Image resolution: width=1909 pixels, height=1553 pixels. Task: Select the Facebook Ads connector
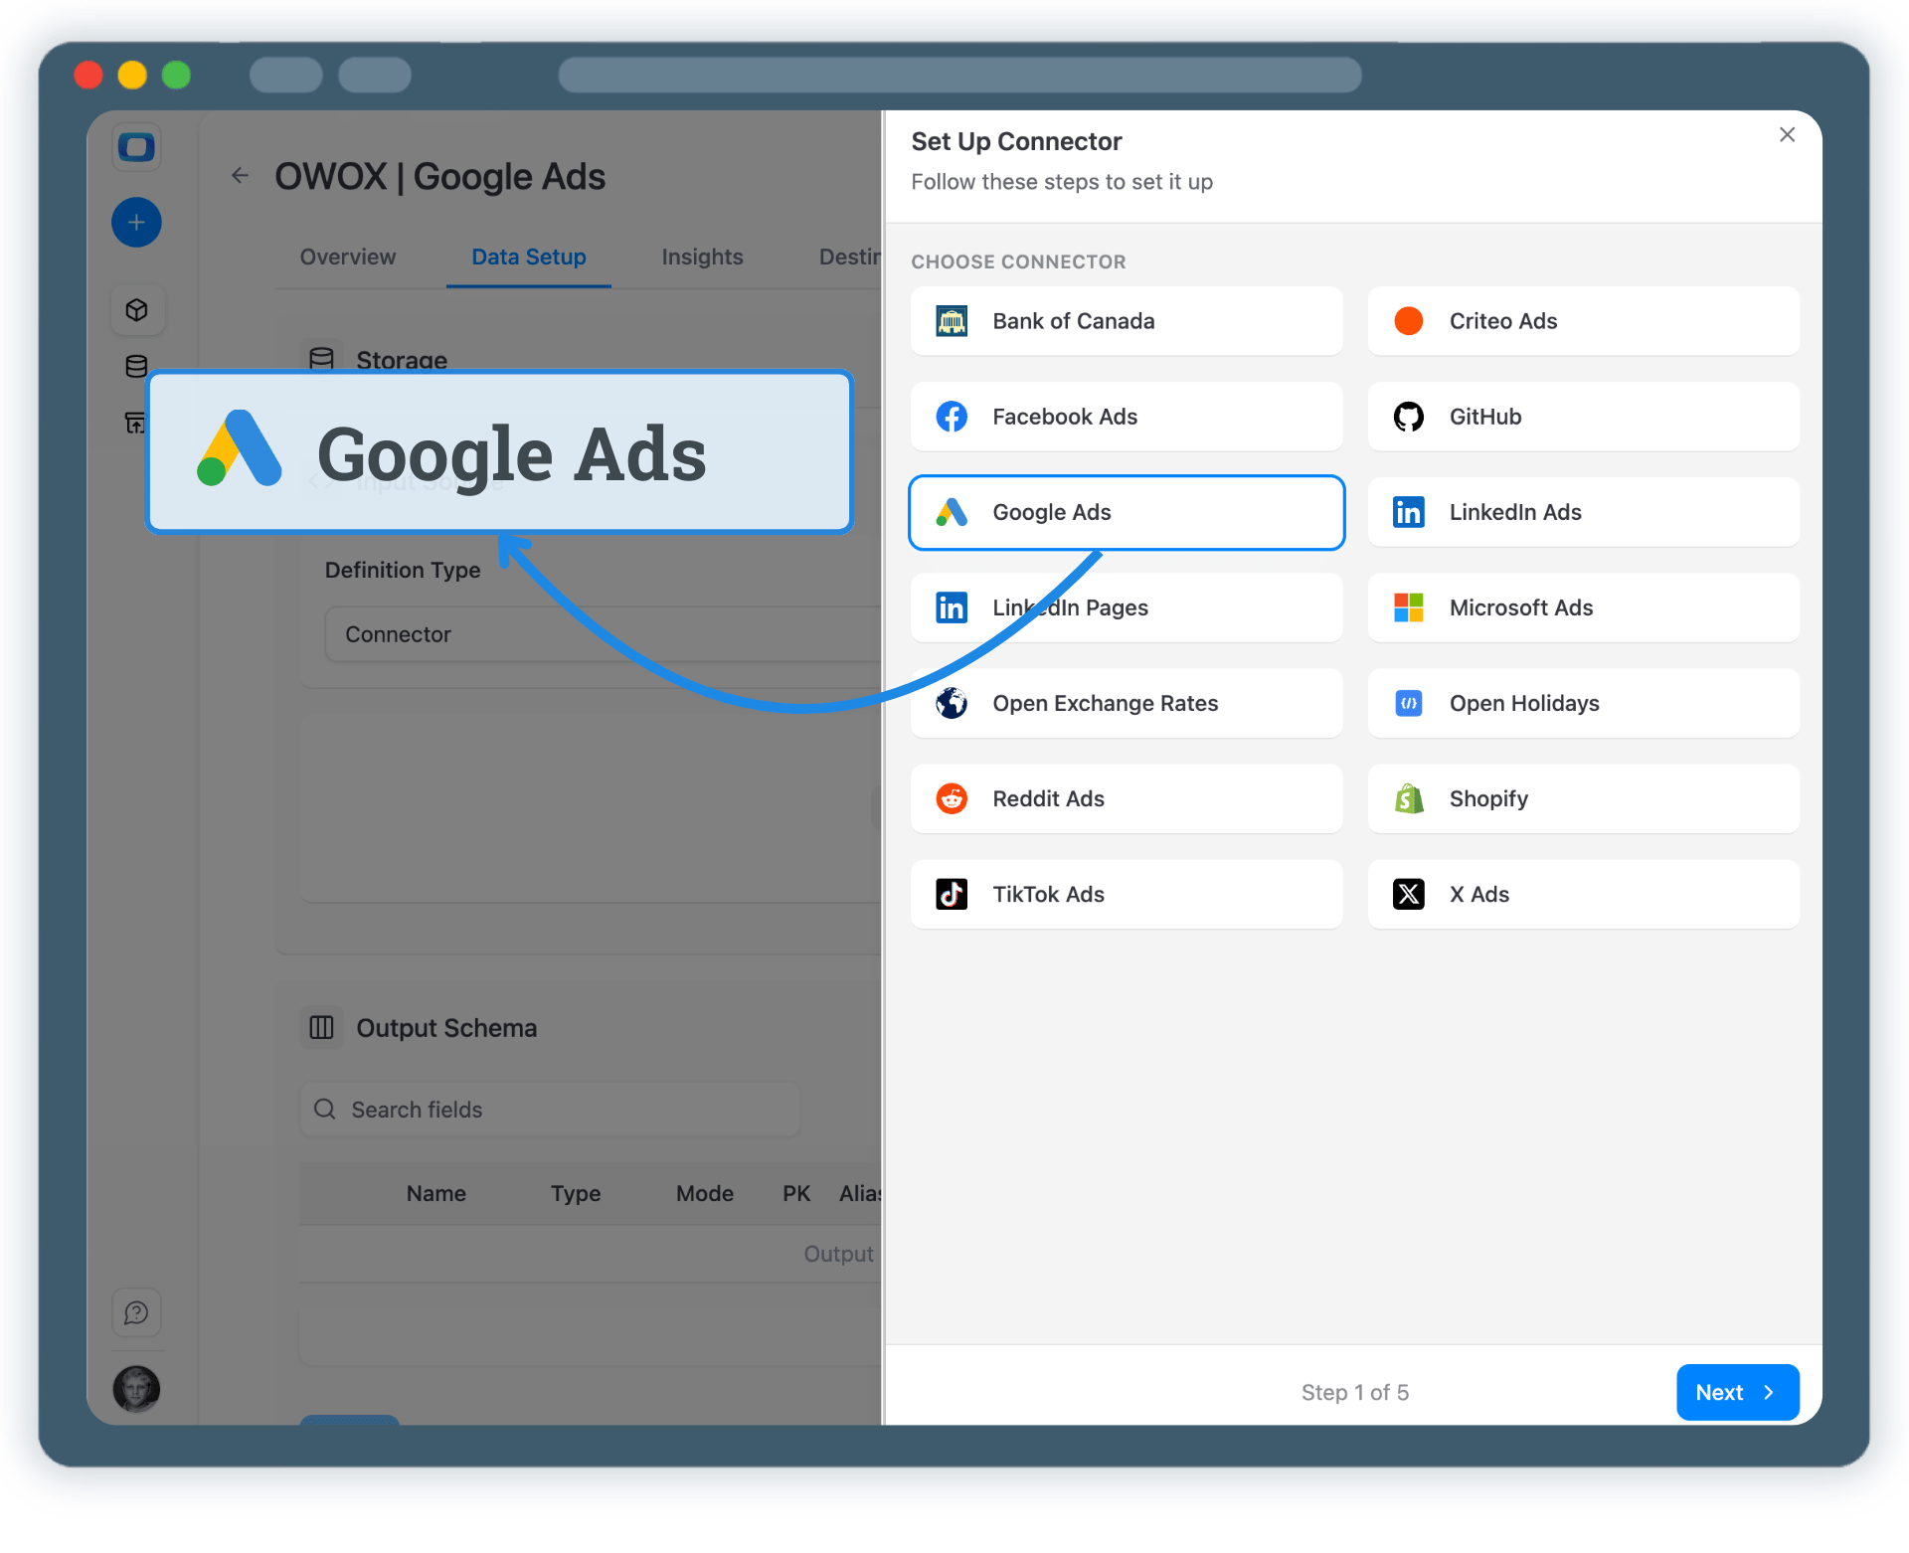[1127, 417]
